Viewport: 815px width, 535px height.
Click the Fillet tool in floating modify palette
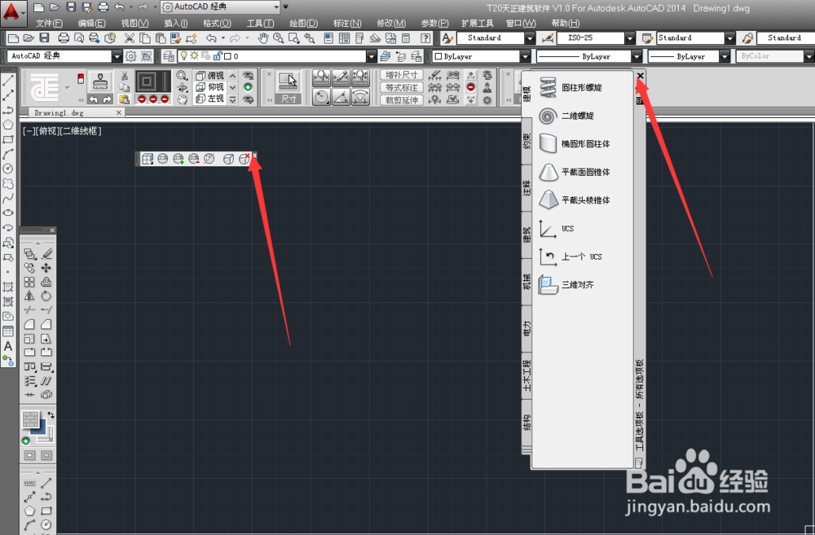29,324
